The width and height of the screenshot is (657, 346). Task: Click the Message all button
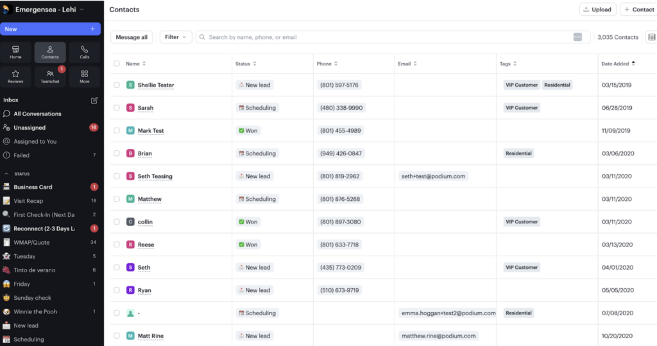click(132, 37)
